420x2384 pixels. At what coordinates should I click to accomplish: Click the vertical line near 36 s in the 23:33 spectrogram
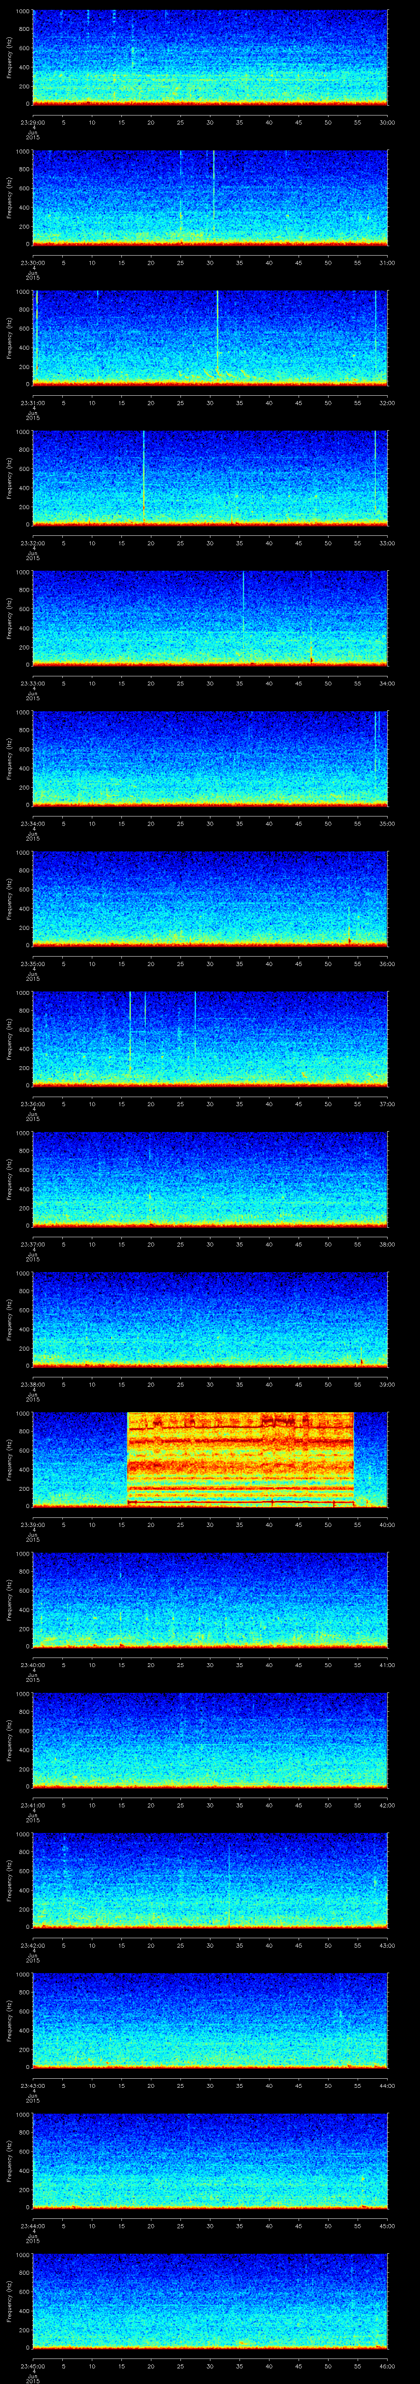tap(243, 602)
